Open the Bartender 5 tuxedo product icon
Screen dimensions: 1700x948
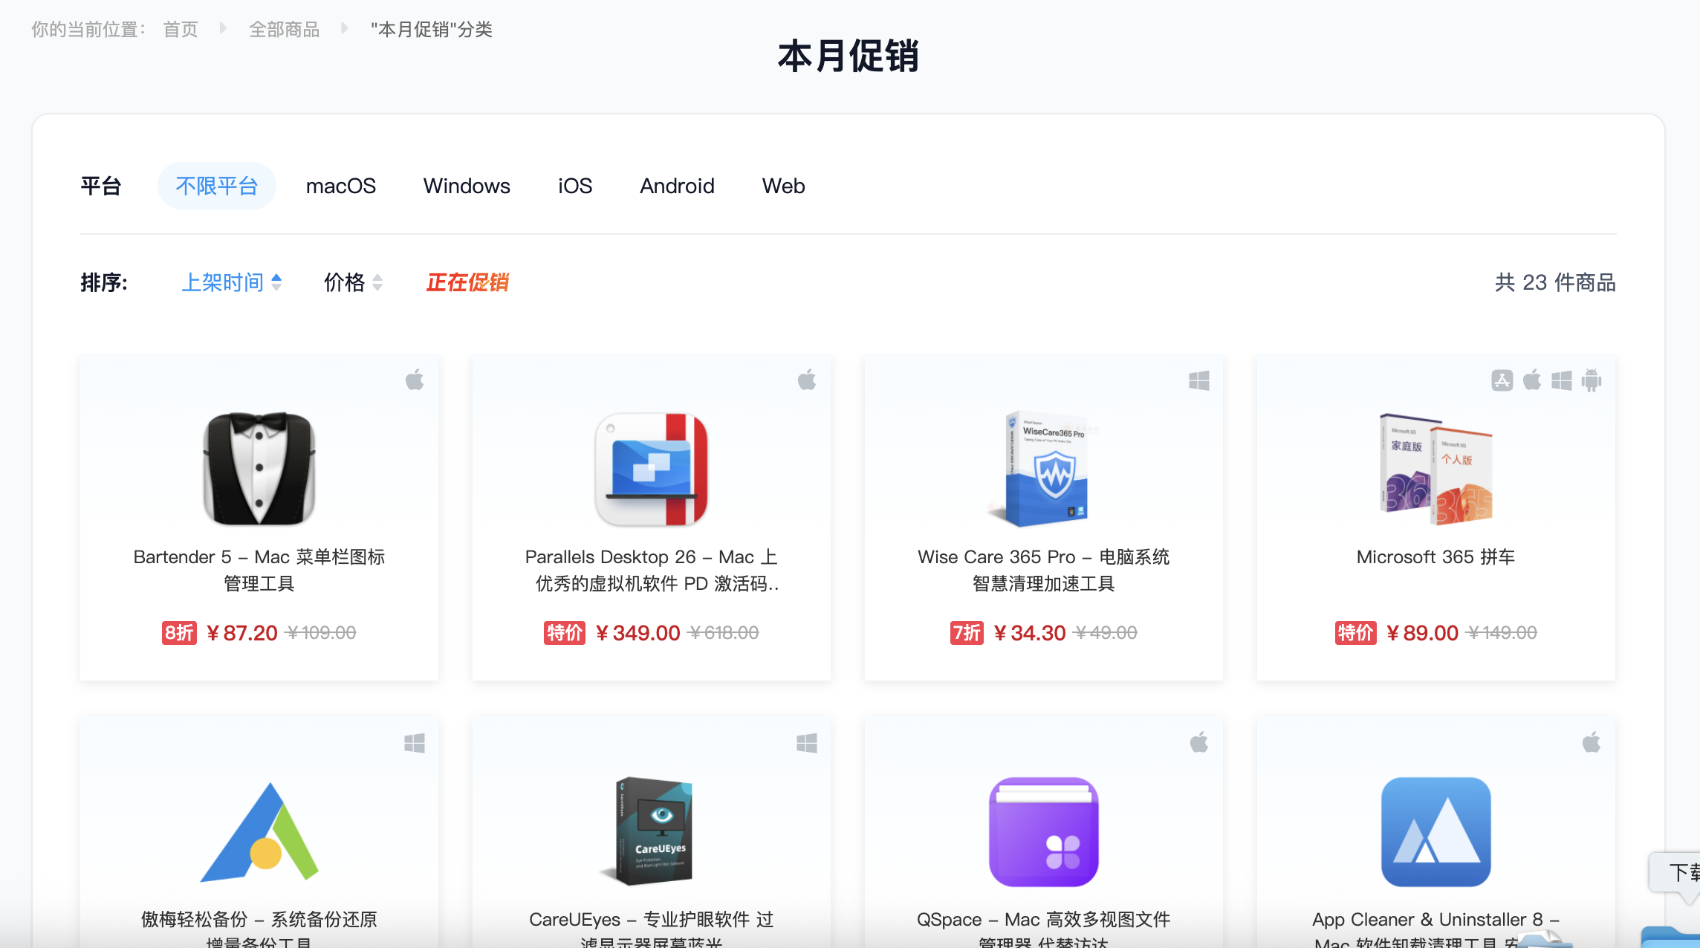click(x=259, y=468)
